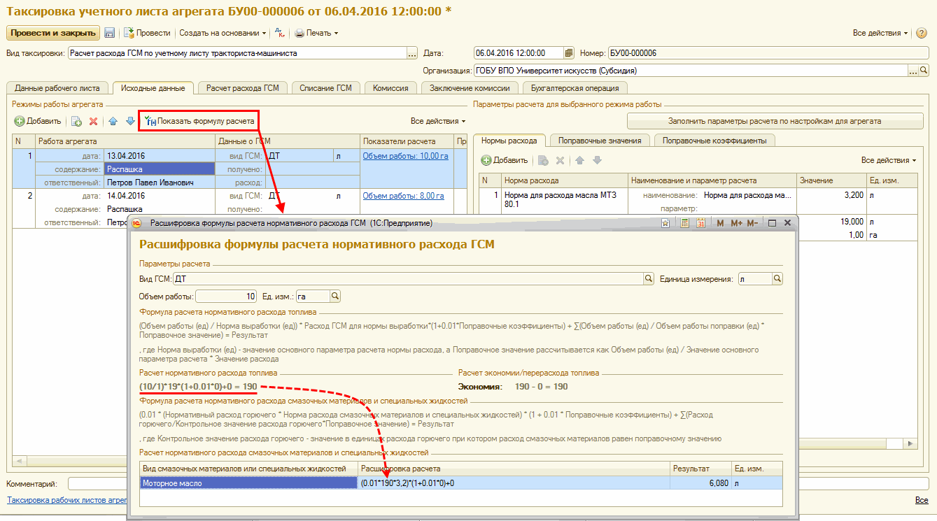Click the copy row icon in Режимы работы агрегата
The height and width of the screenshot is (521, 937).
click(76, 121)
